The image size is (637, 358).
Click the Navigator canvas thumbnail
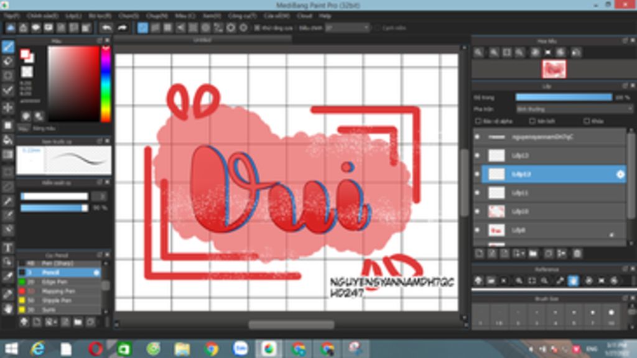click(x=554, y=69)
